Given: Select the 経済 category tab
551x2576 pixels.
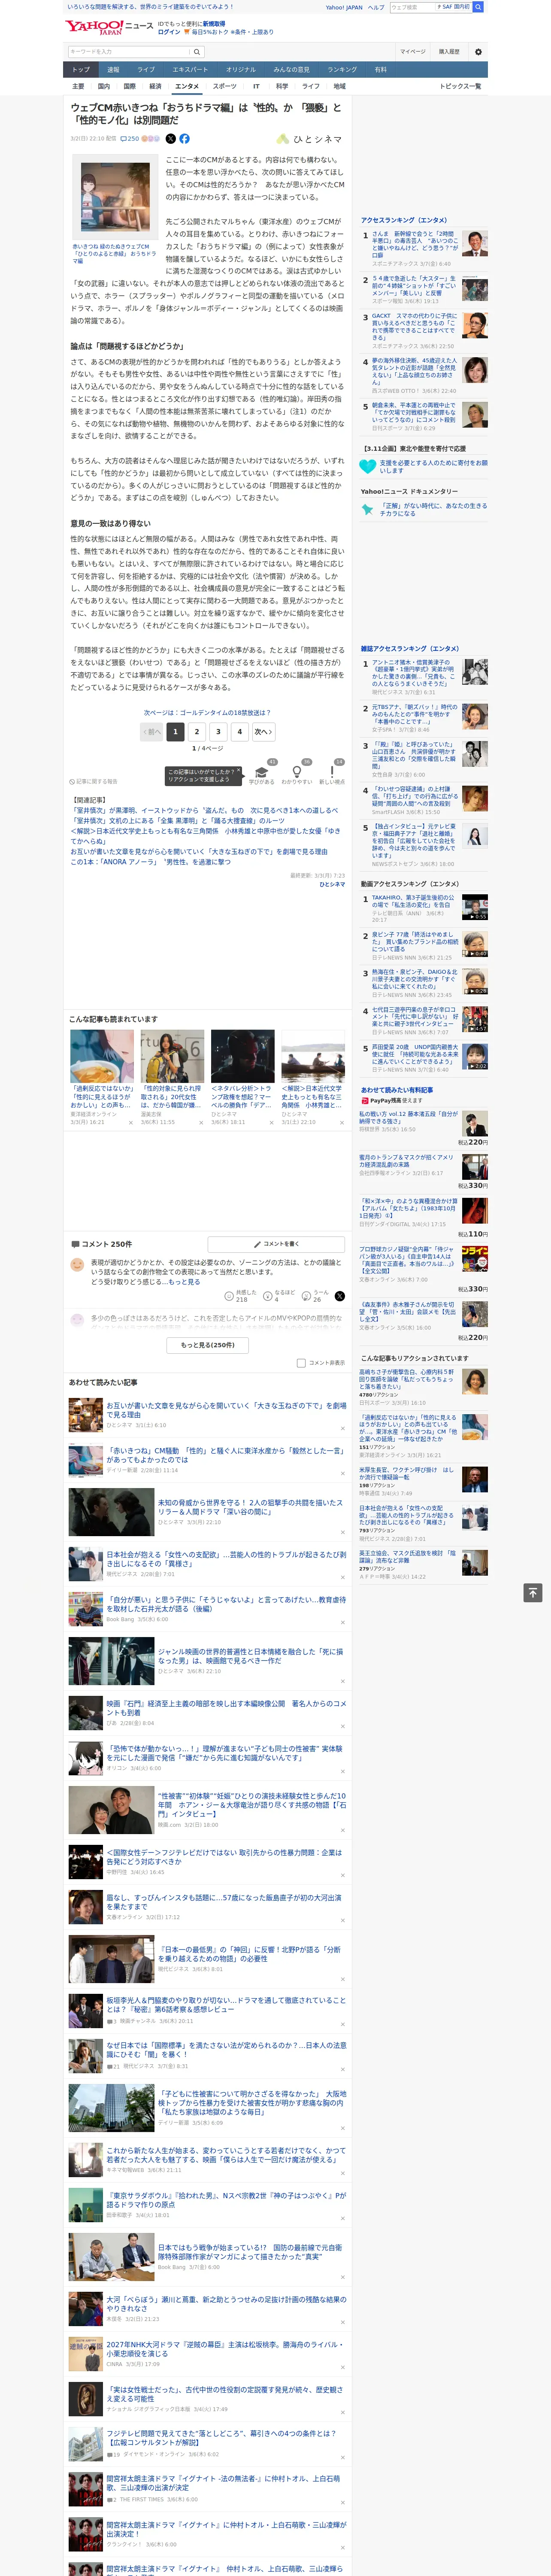Looking at the screenshot, I should (155, 86).
